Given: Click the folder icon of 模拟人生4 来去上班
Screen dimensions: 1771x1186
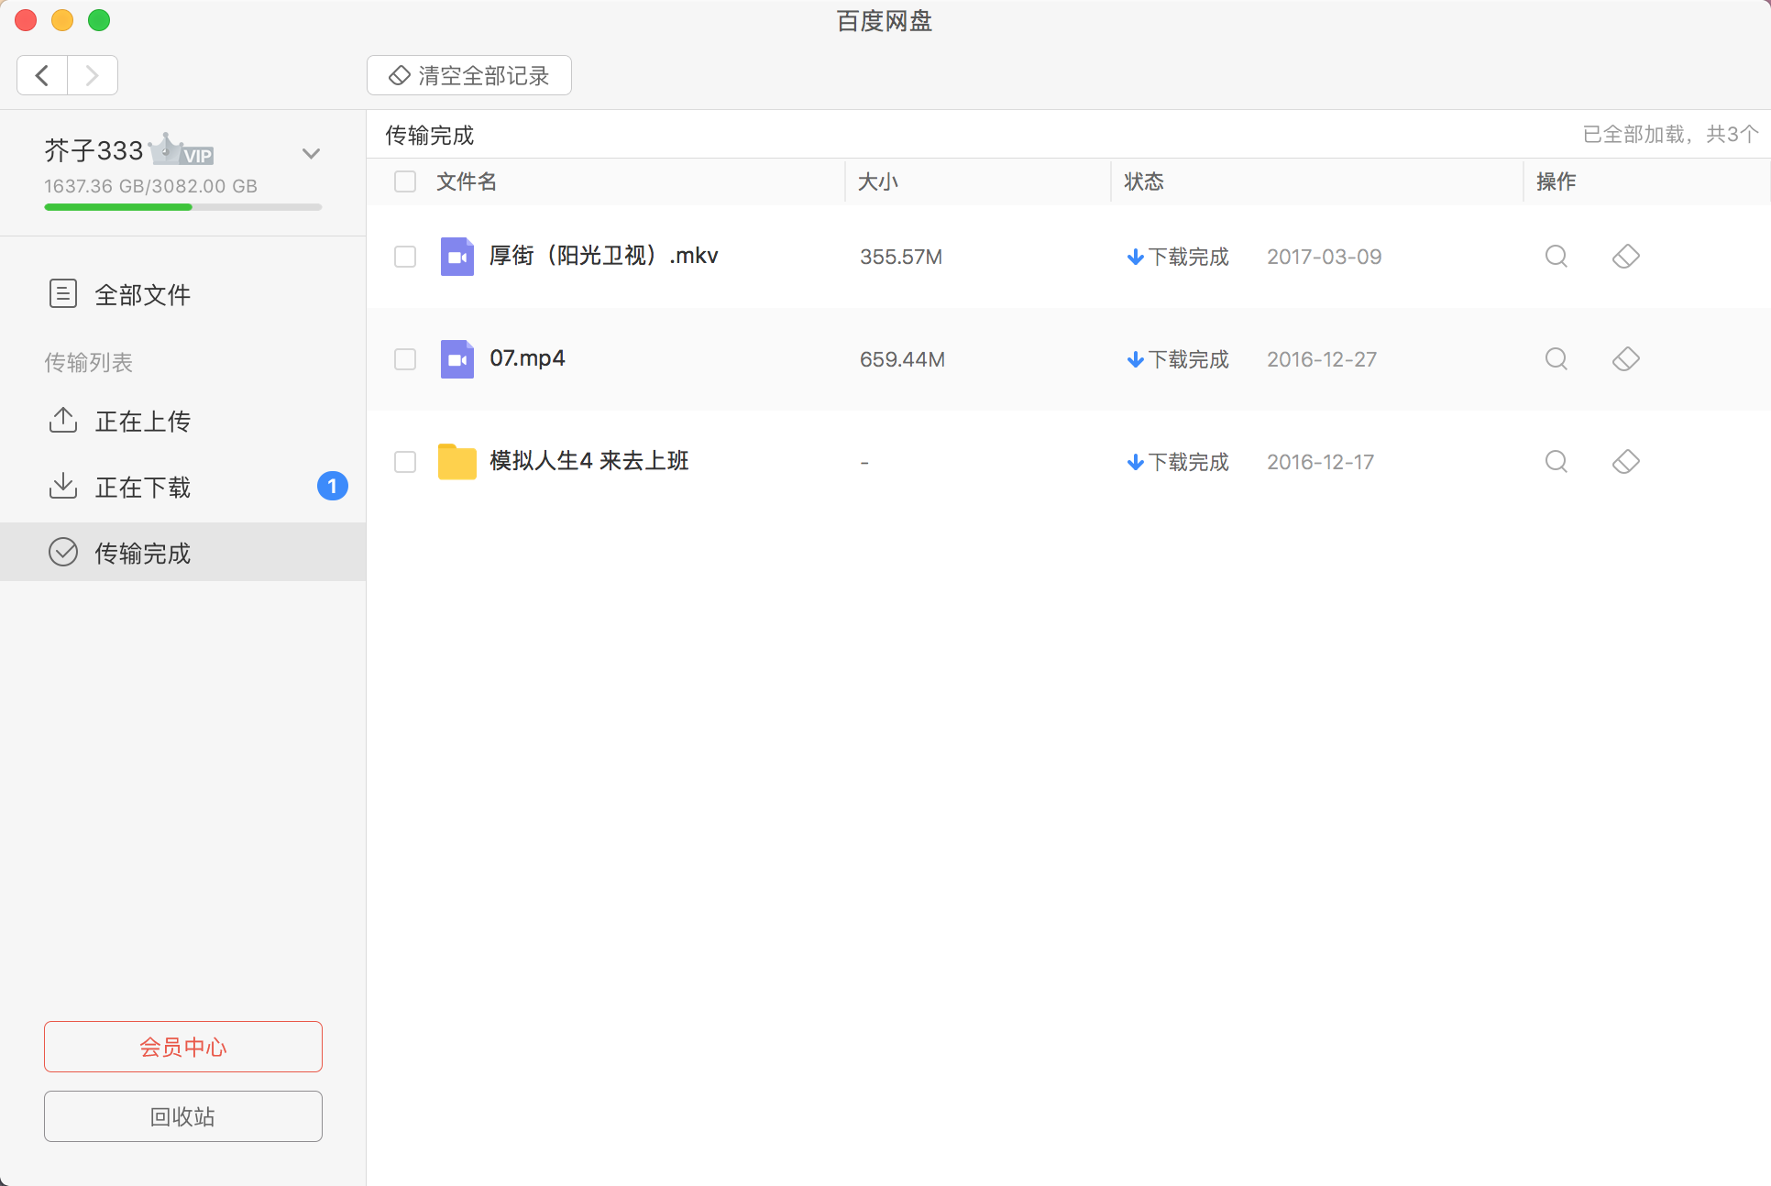Looking at the screenshot, I should 457,462.
